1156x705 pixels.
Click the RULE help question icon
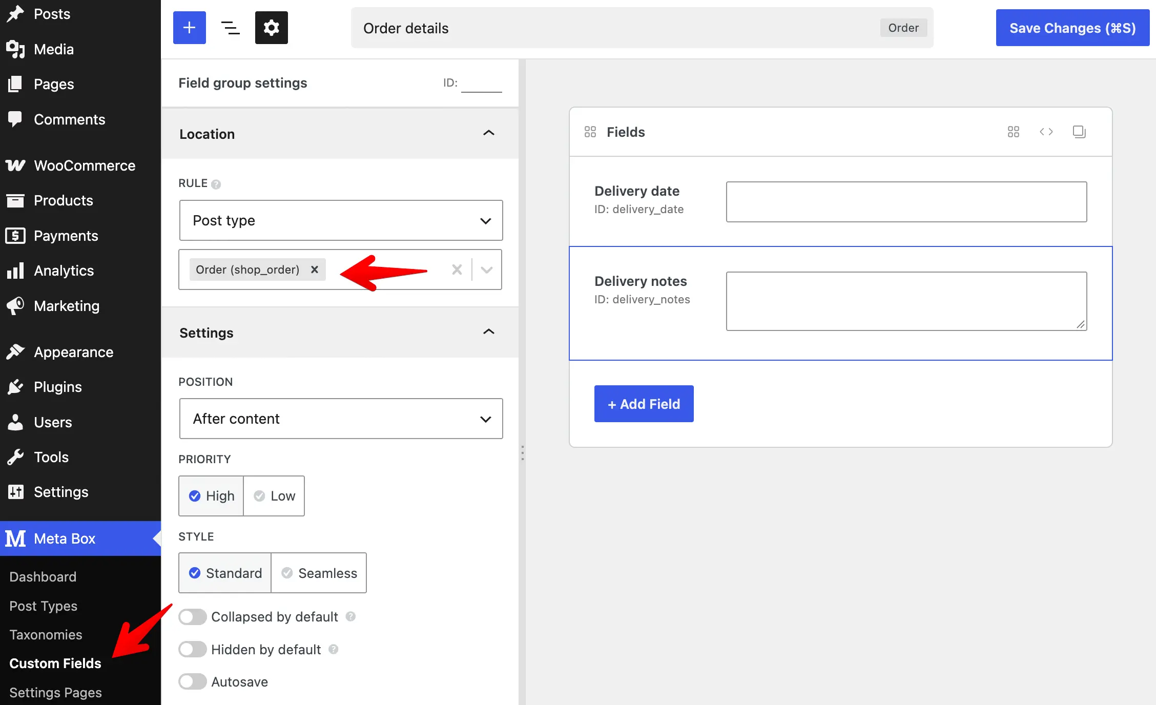point(216,184)
